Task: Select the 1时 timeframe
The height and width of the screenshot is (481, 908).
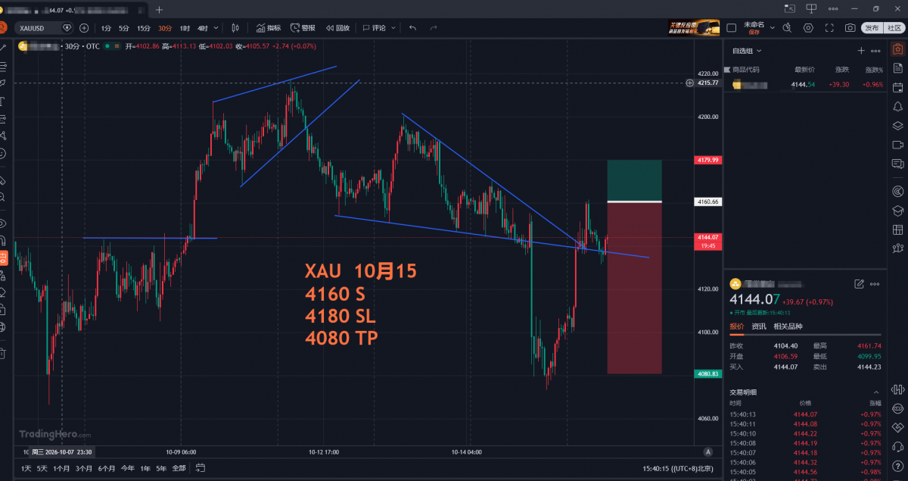Action: click(x=185, y=28)
